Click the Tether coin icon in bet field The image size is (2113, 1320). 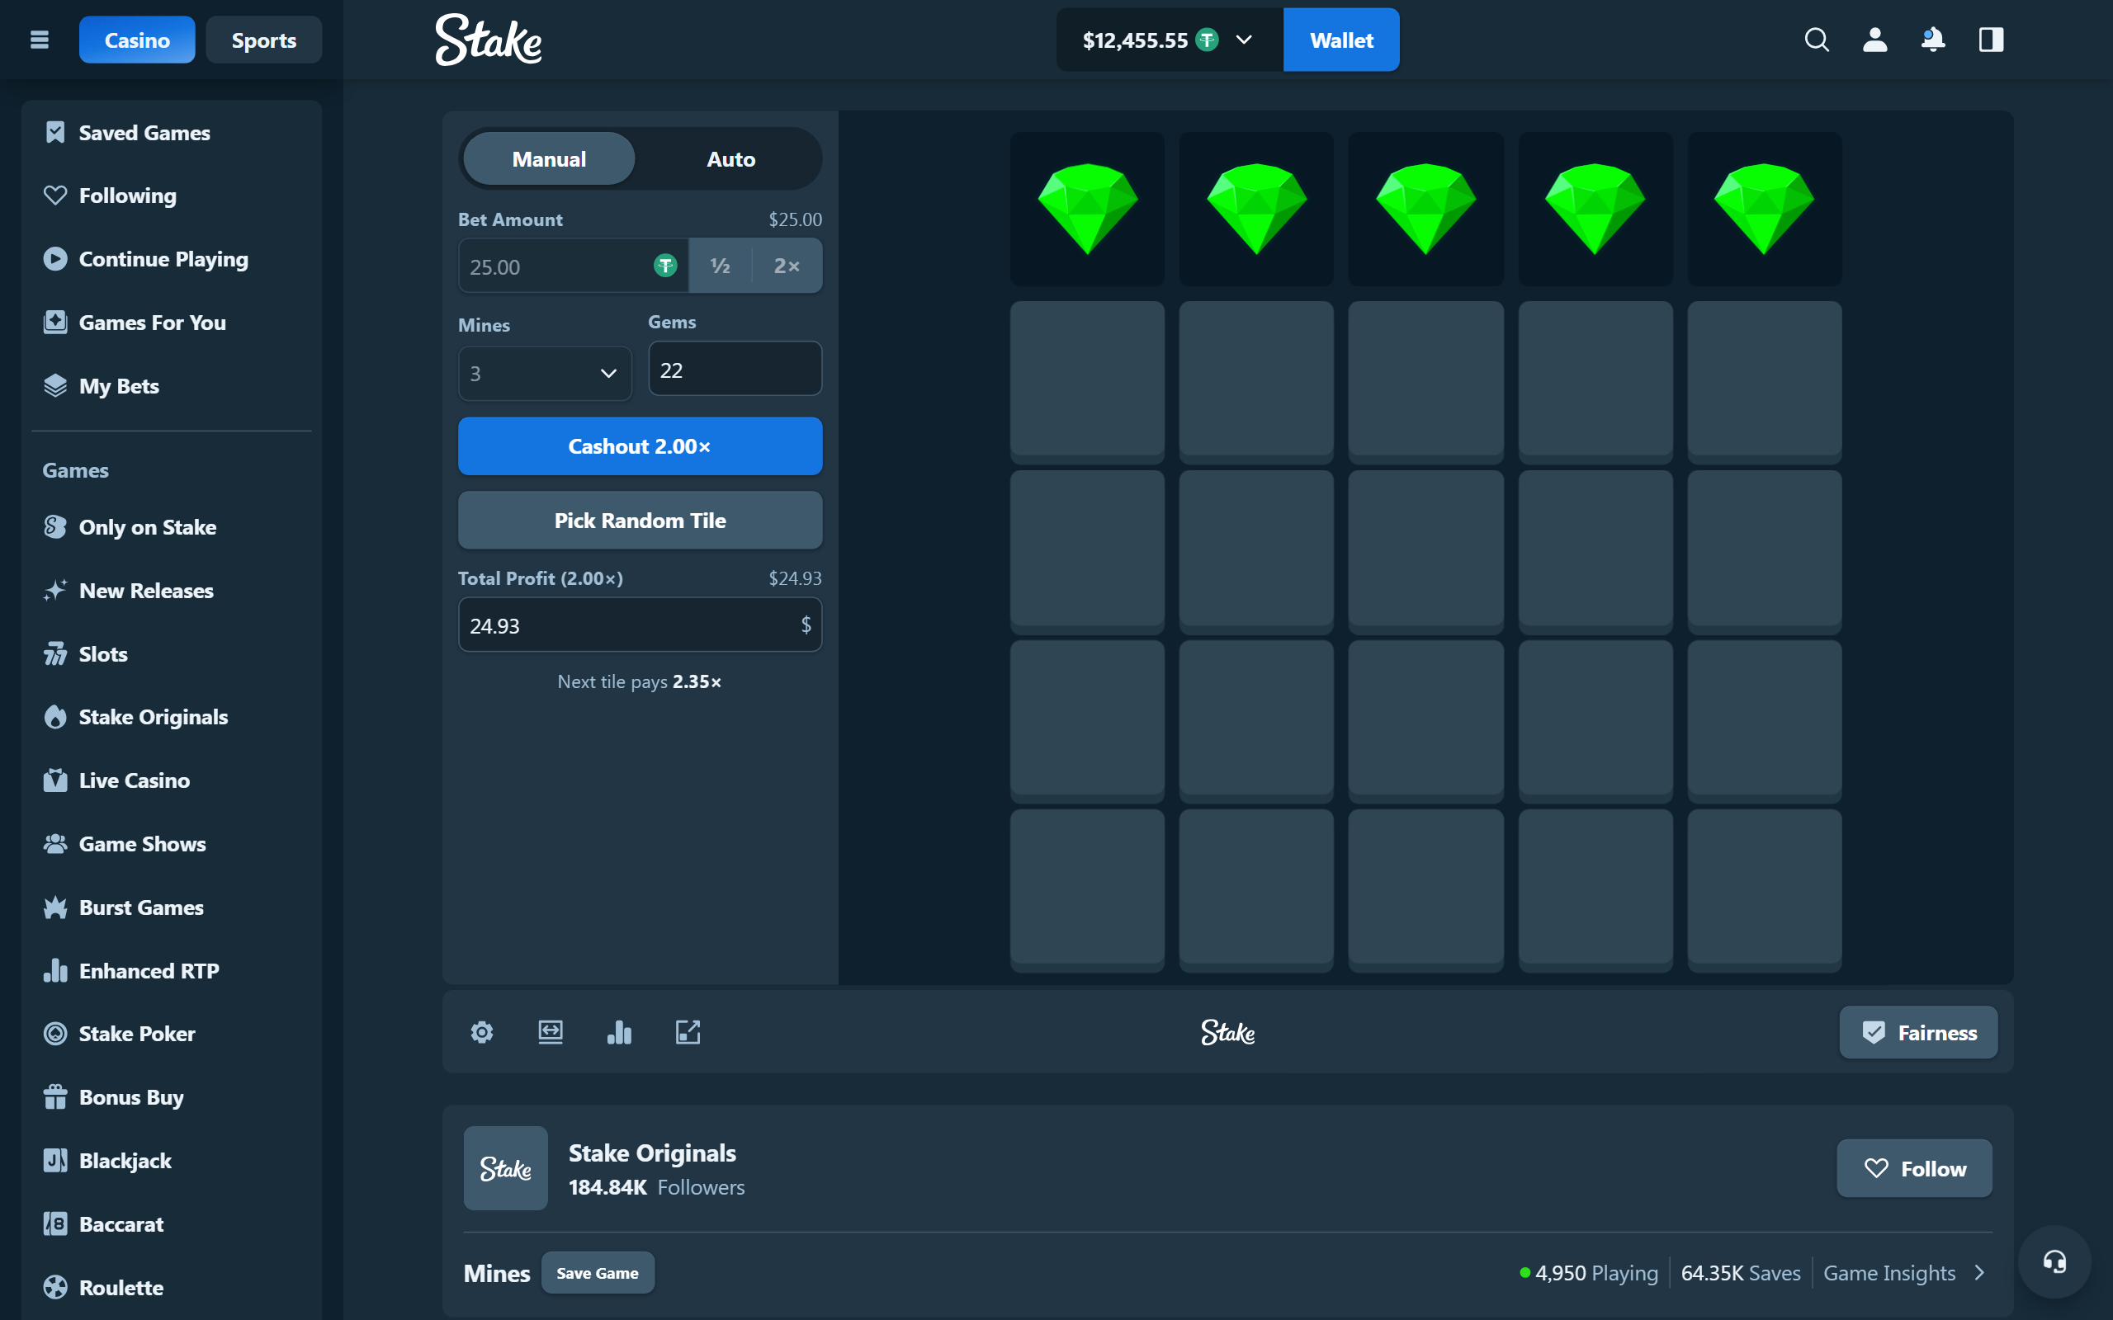click(x=665, y=266)
